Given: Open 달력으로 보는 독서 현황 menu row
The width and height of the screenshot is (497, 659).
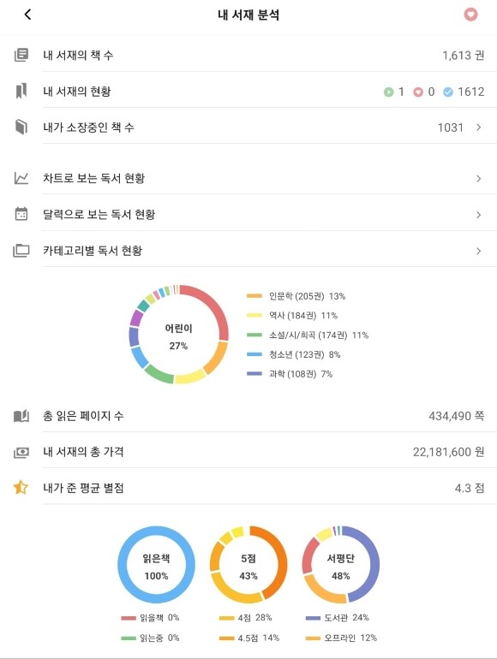Looking at the screenshot, I should pos(248,214).
